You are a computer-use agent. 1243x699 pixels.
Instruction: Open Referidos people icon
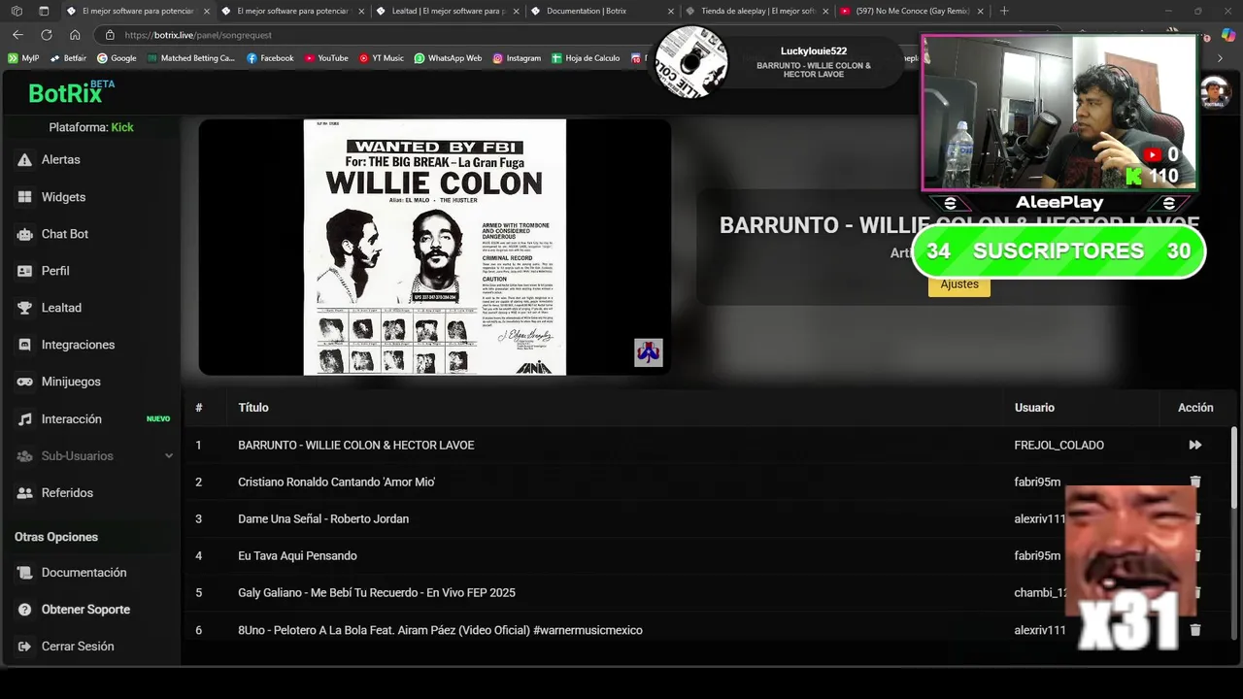24,493
